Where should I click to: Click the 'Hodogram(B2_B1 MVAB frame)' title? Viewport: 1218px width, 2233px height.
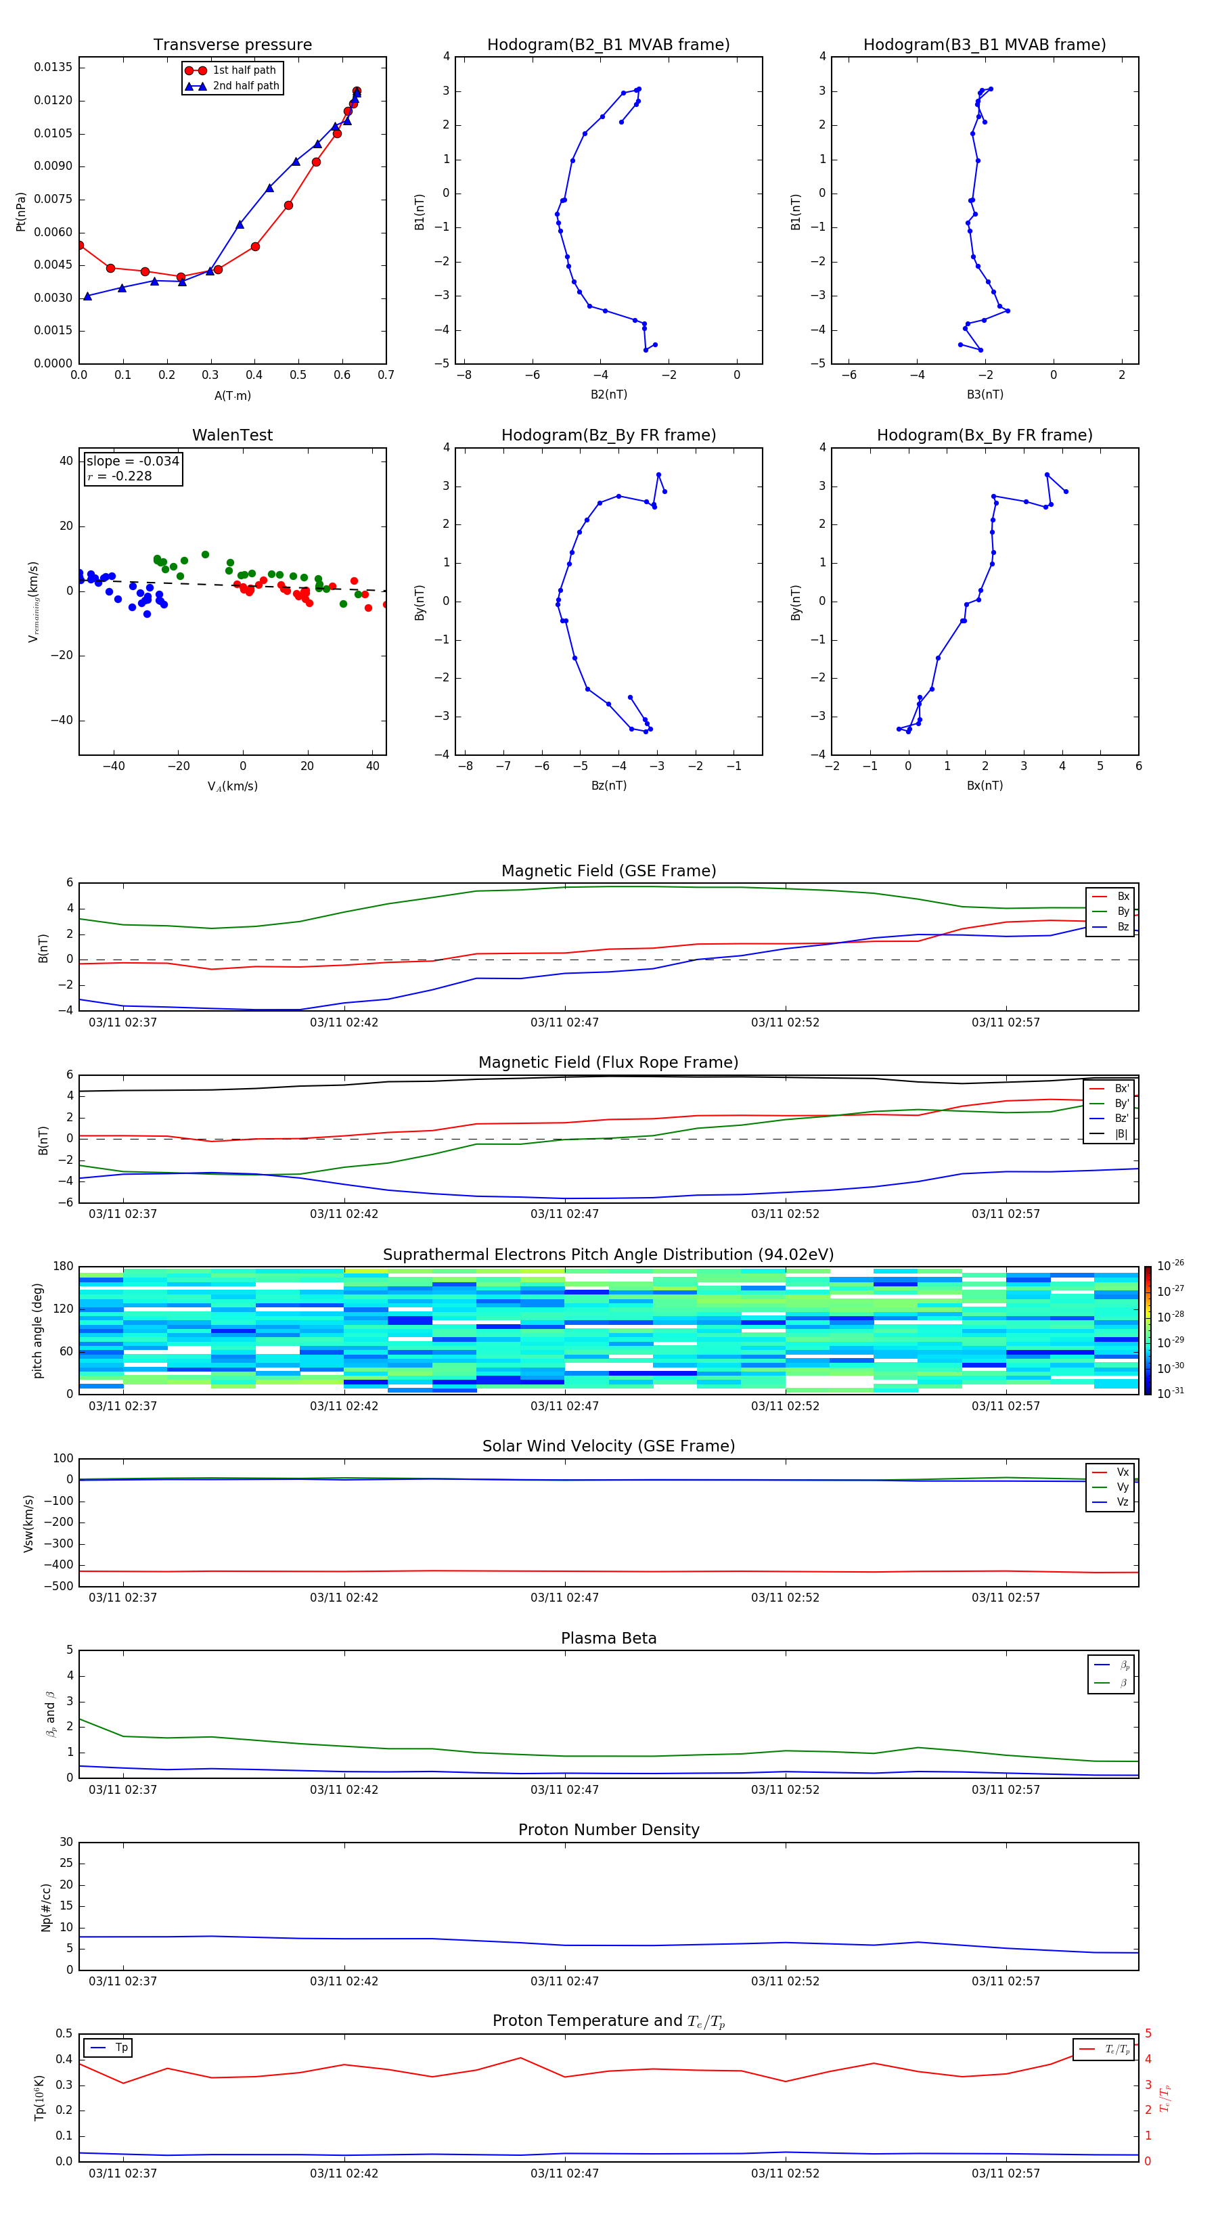coord(608,44)
